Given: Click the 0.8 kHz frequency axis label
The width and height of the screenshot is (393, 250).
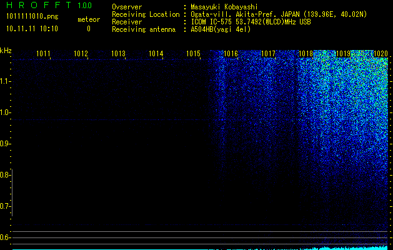Looking at the screenshot, I should (x=5, y=175).
